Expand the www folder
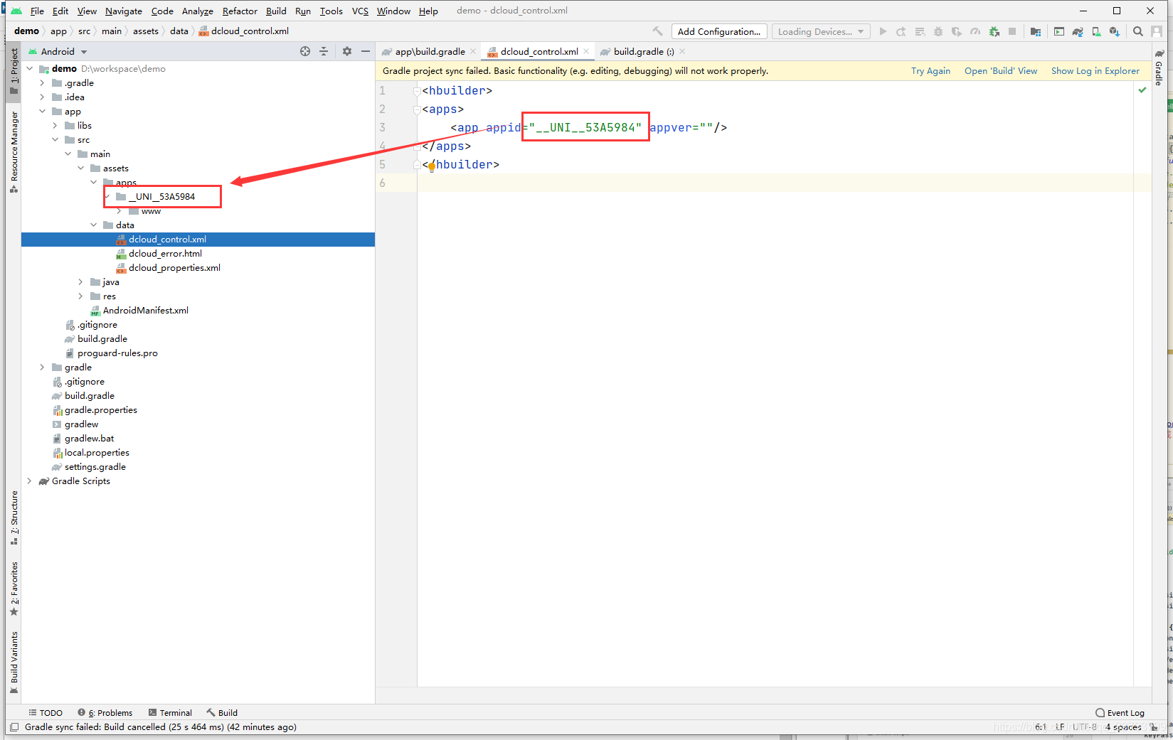The image size is (1173, 740). tap(119, 211)
